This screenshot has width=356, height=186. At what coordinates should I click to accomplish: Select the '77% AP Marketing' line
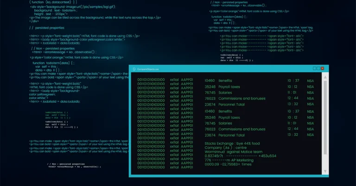click(x=229, y=160)
